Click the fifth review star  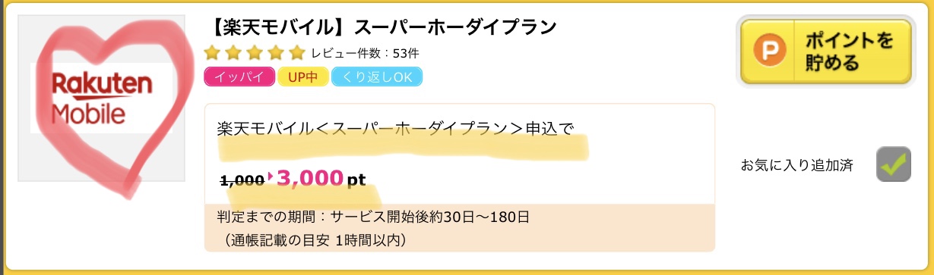[296, 53]
